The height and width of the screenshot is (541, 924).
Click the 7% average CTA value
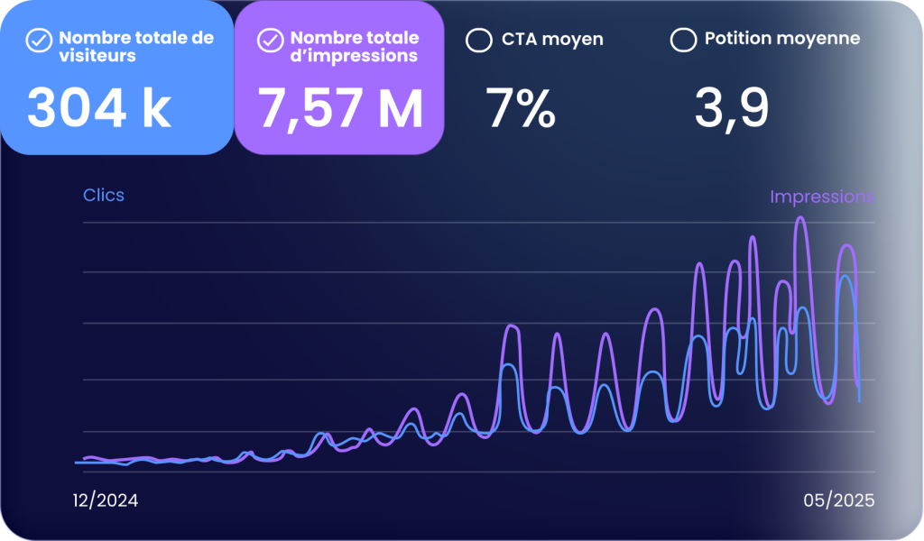tap(521, 109)
